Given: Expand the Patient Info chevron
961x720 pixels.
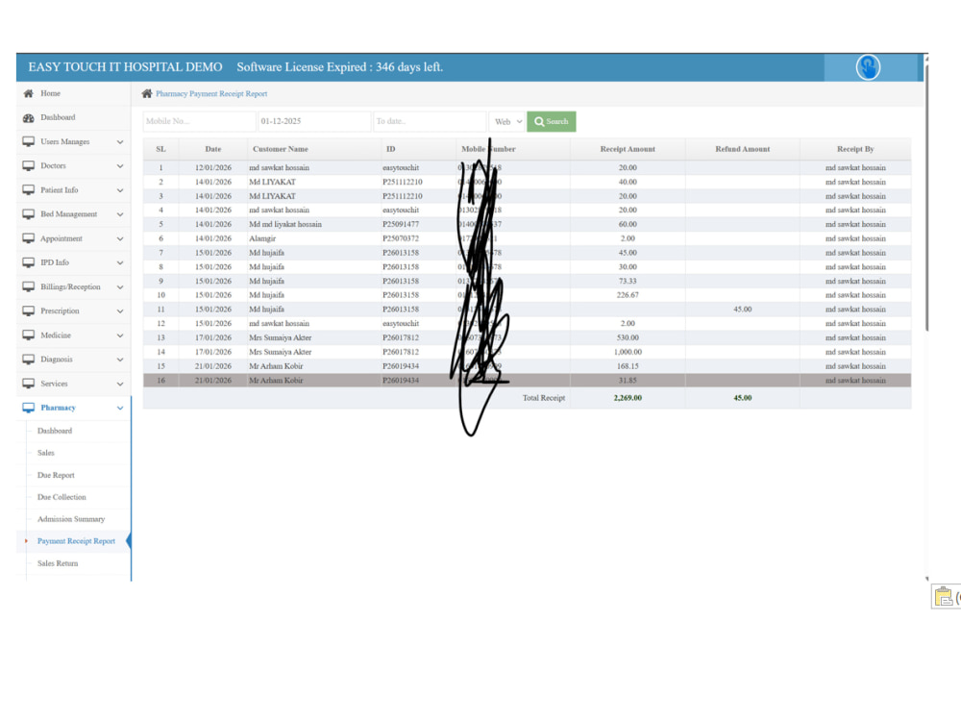Looking at the screenshot, I should (x=120, y=190).
